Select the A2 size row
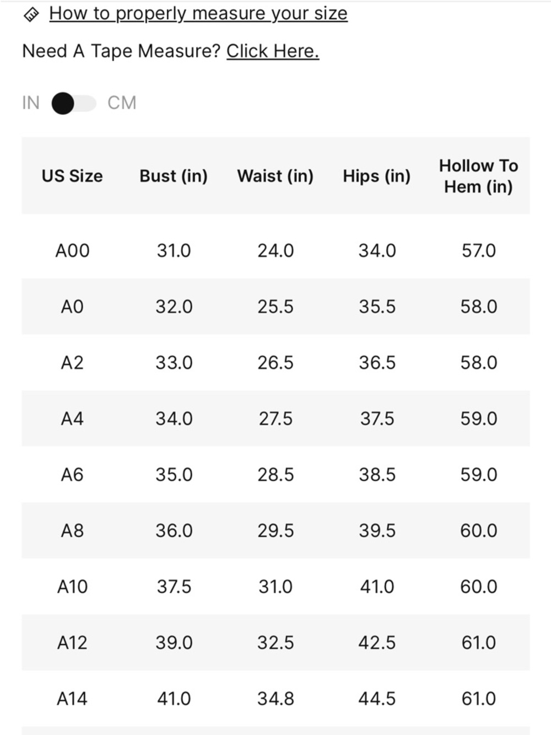 click(275, 362)
